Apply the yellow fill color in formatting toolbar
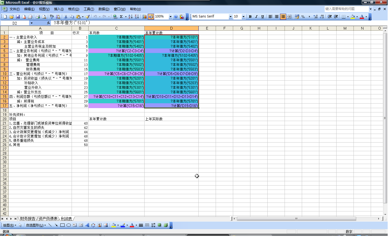 pyautogui.click(x=353, y=17)
